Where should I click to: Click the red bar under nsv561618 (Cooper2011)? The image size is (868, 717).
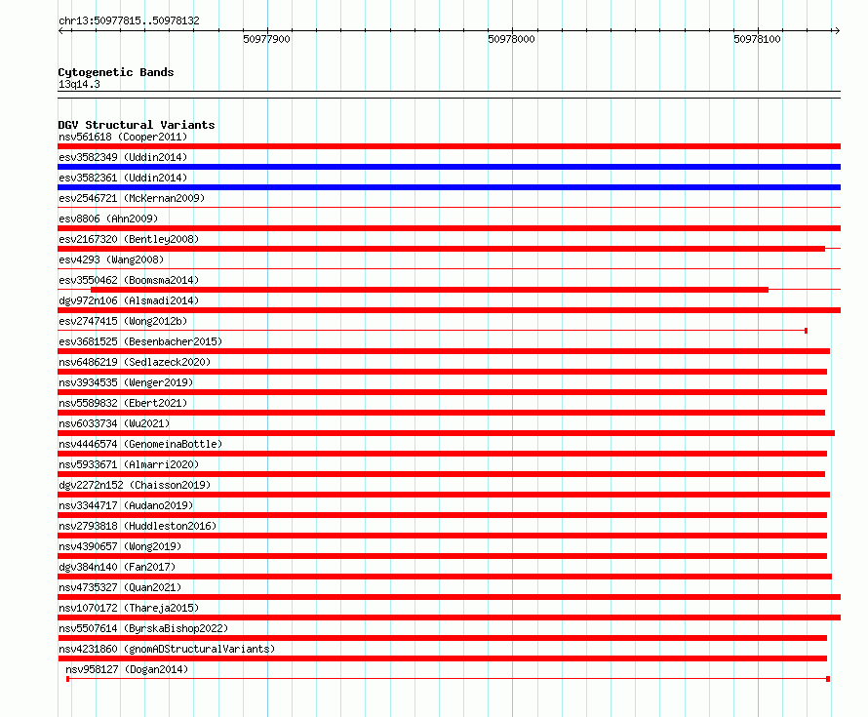[x=449, y=146]
